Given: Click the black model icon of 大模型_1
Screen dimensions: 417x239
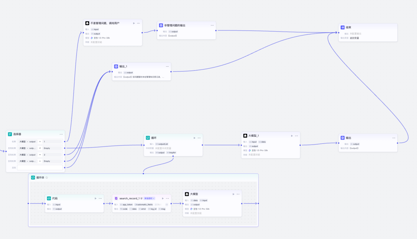Looking at the screenshot, I should pyautogui.click(x=245, y=136).
